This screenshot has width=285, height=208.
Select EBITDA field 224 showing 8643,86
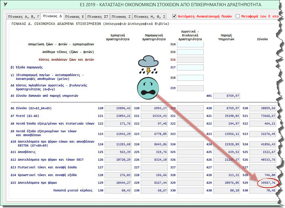[154, 144]
